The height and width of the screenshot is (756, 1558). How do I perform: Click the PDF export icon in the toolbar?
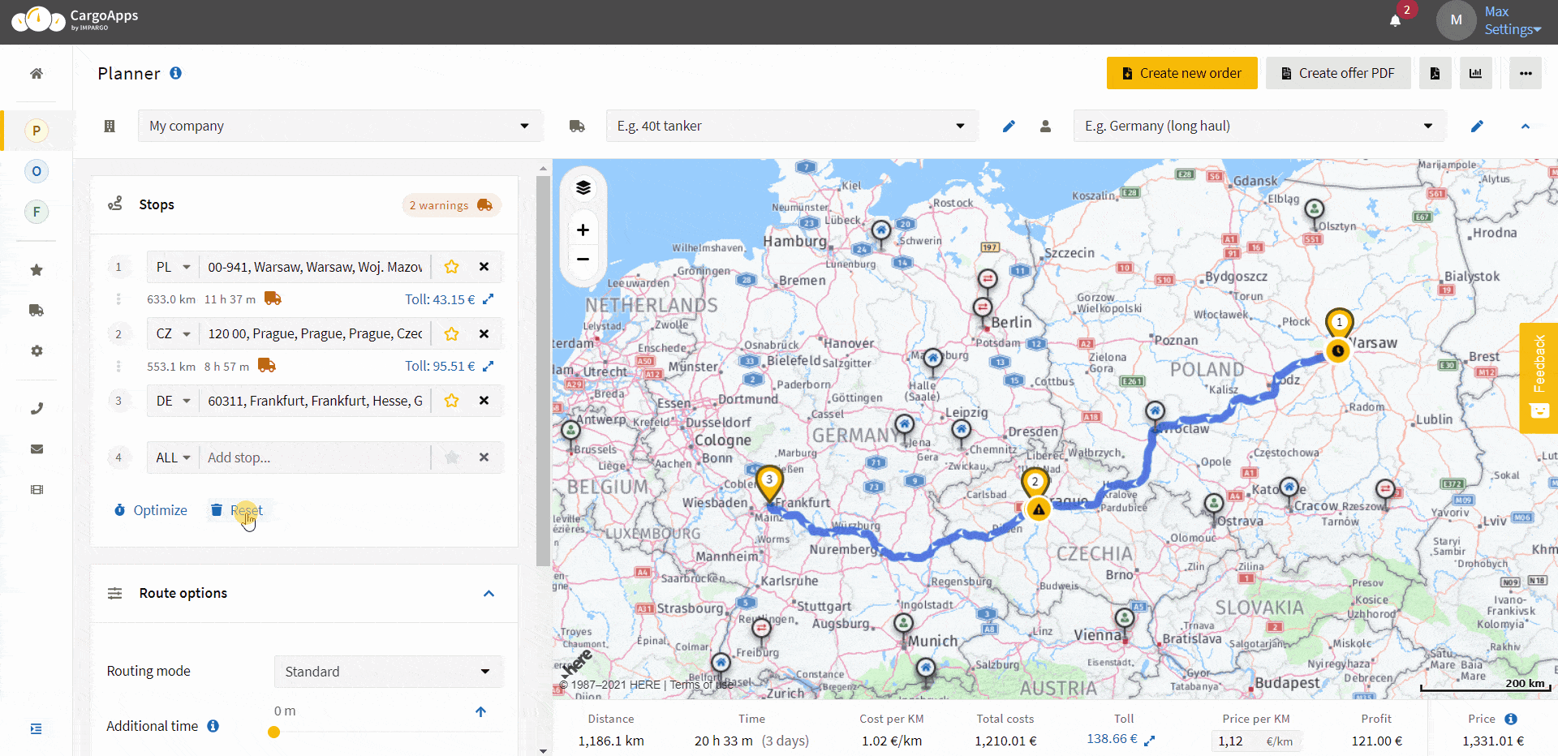tap(1435, 73)
